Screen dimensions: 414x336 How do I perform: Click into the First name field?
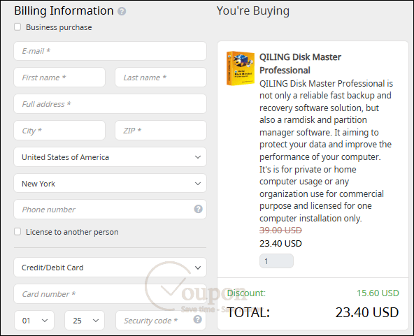coord(59,78)
